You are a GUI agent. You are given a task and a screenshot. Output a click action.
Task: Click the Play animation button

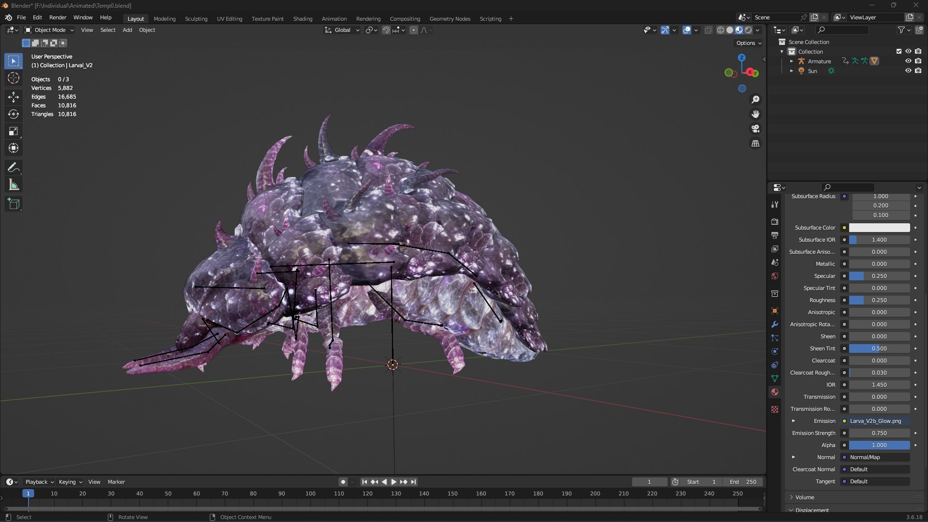393,482
